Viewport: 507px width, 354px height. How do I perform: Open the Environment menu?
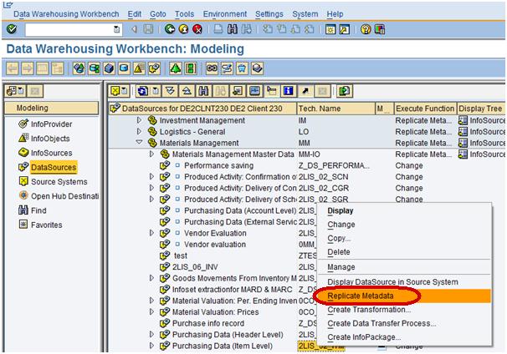[x=224, y=14]
